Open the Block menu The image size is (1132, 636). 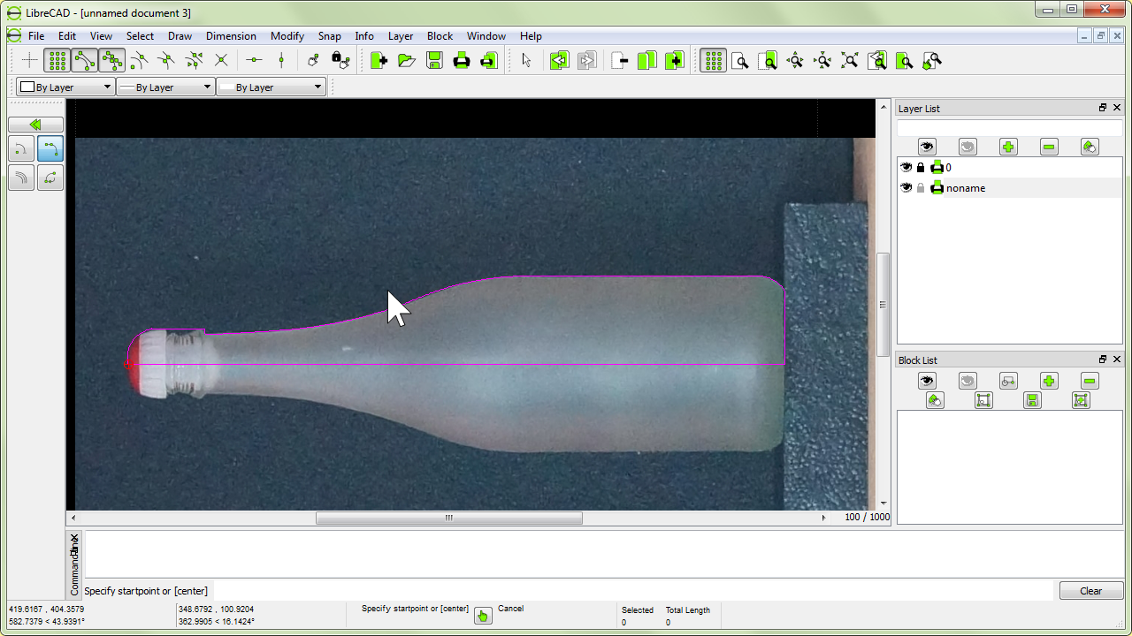(440, 36)
